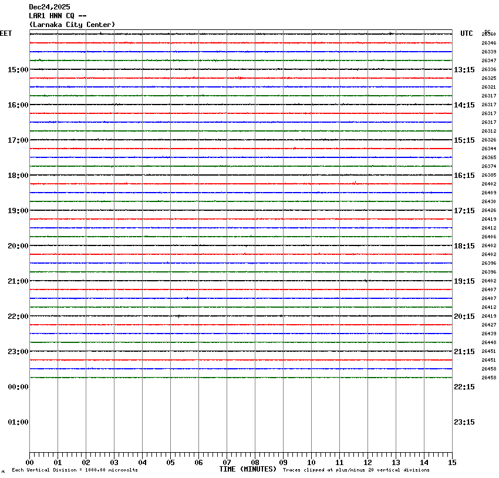This screenshot has width=499, height=478.
Task: Click the traces clipped footnote text
Action: (356, 470)
